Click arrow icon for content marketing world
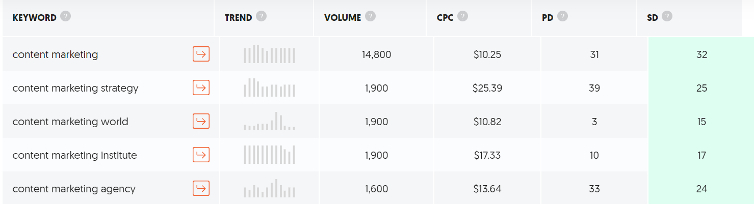Image resolution: width=754 pixels, height=204 pixels. (201, 121)
